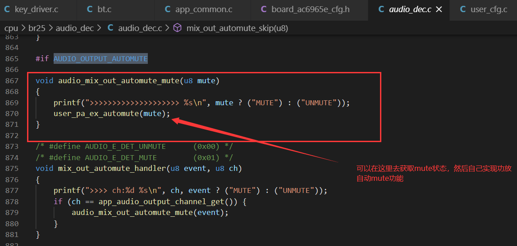Open the audio_dec.c file breadcrumb

140,28
